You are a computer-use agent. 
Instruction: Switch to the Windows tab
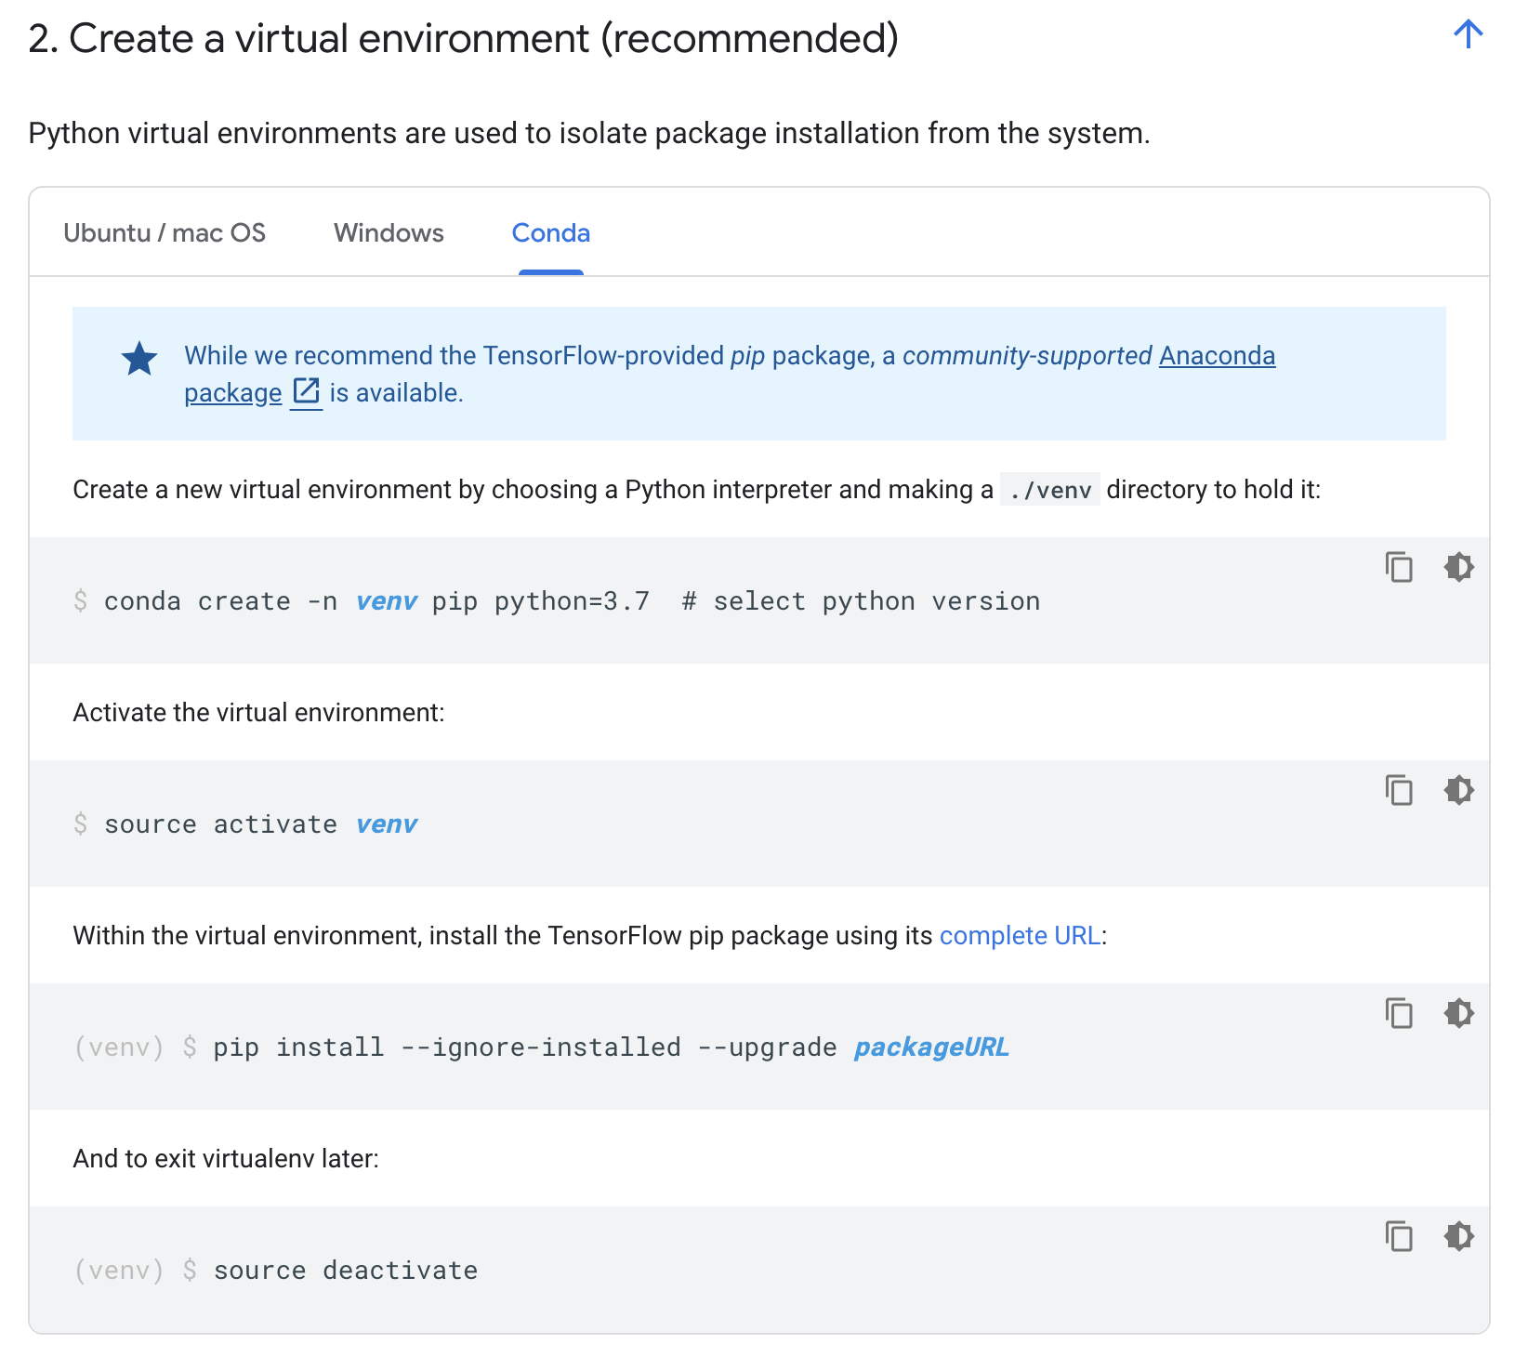(389, 232)
